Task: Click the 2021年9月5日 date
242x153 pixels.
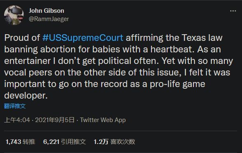Action: (x=55, y=120)
